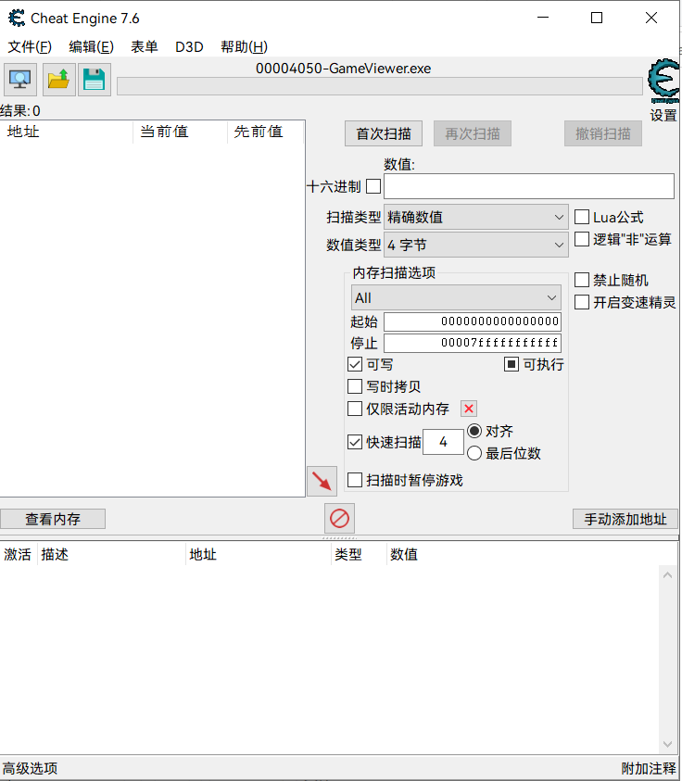This screenshot has height=781, width=682.
Task: Open the 文件 menu
Action: point(30,47)
